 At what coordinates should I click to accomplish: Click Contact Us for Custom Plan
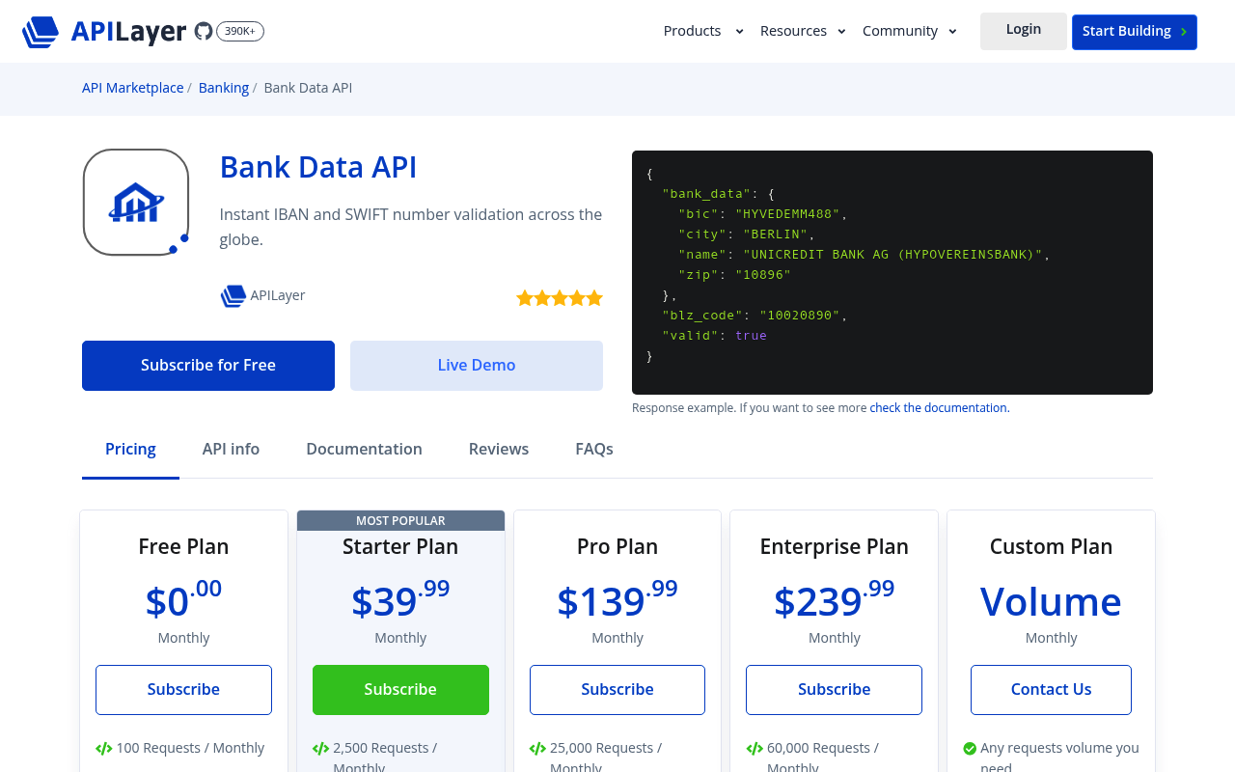(1051, 690)
